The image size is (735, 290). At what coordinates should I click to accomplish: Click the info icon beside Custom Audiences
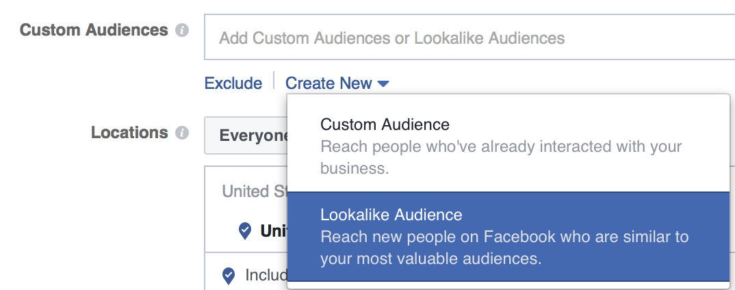click(181, 31)
